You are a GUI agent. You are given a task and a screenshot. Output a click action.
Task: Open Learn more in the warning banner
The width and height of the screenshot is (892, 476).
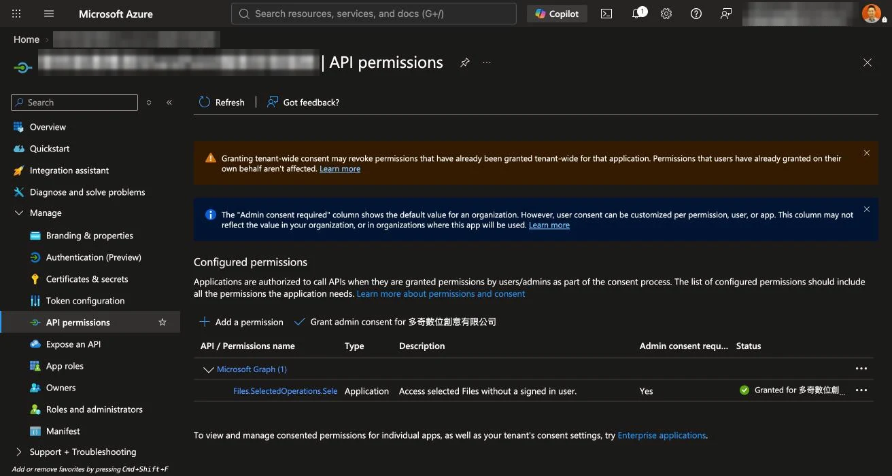[340, 169]
